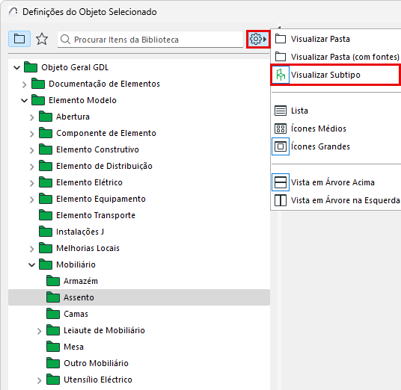Viewport: 401px width, 390px height.
Task: Click green folder icon beside Elemento Transporte
Action: click(46, 214)
